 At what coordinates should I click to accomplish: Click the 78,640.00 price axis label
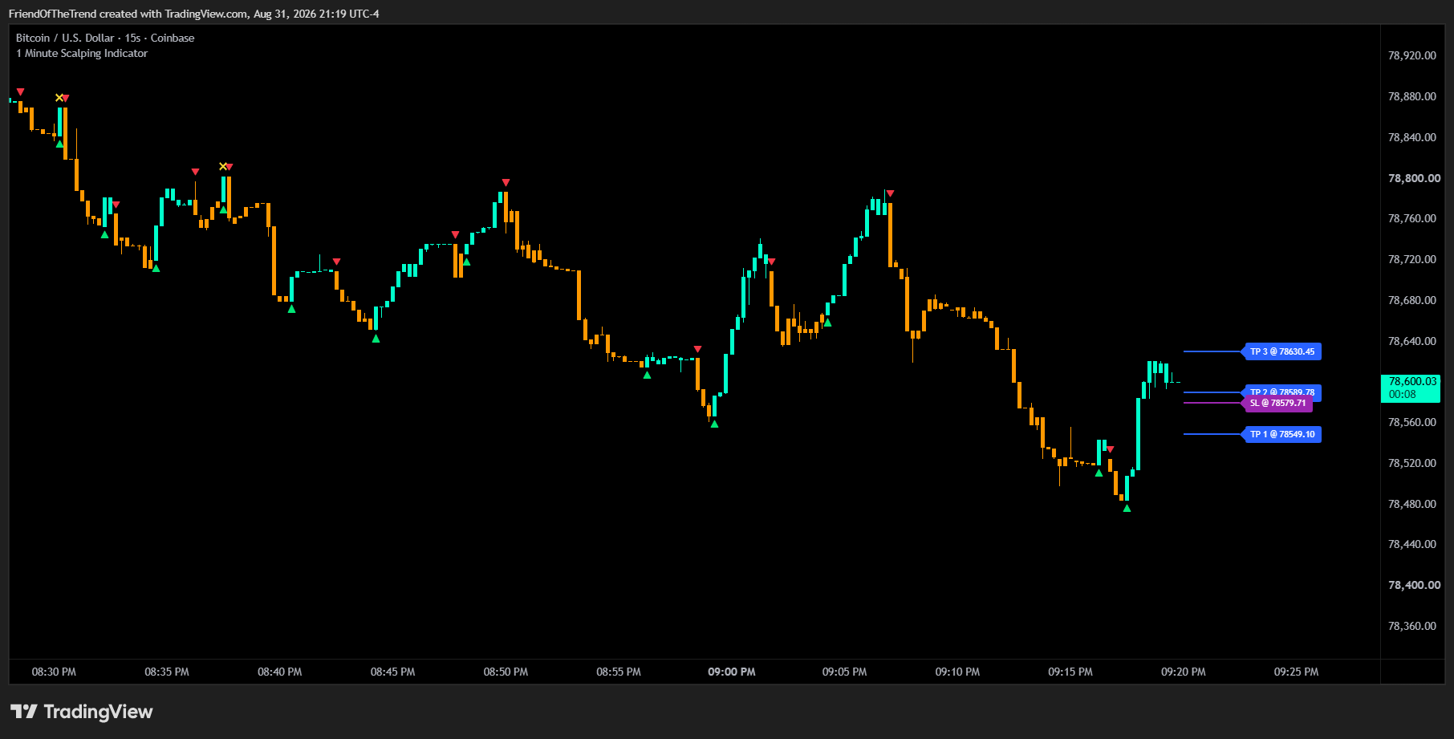(x=1412, y=341)
